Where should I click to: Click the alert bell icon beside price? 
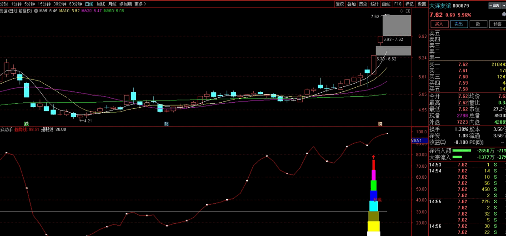pyautogui.click(x=503, y=15)
